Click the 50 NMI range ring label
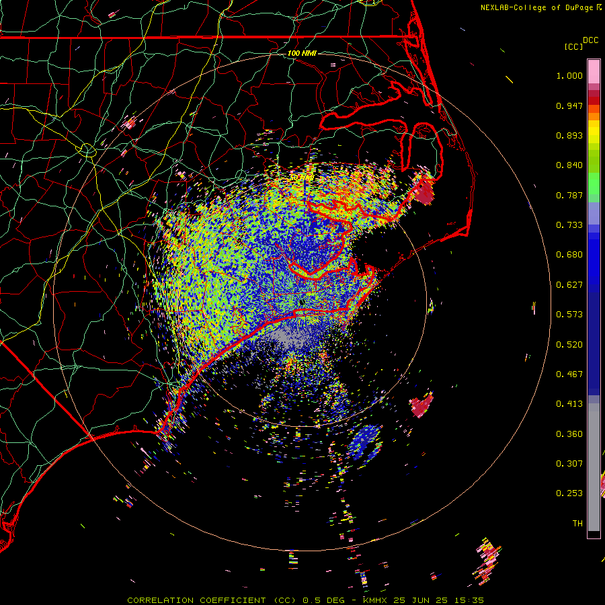This screenshot has width=605, height=605. (303, 177)
